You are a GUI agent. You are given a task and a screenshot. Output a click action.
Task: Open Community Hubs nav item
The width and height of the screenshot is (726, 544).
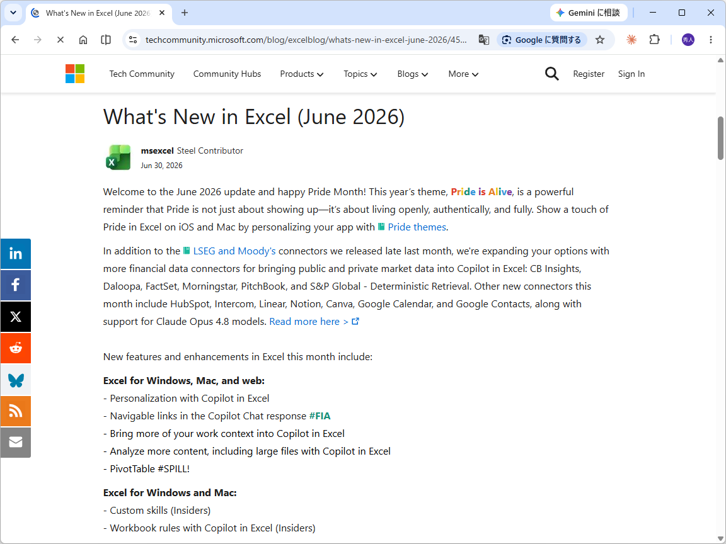[x=227, y=74]
